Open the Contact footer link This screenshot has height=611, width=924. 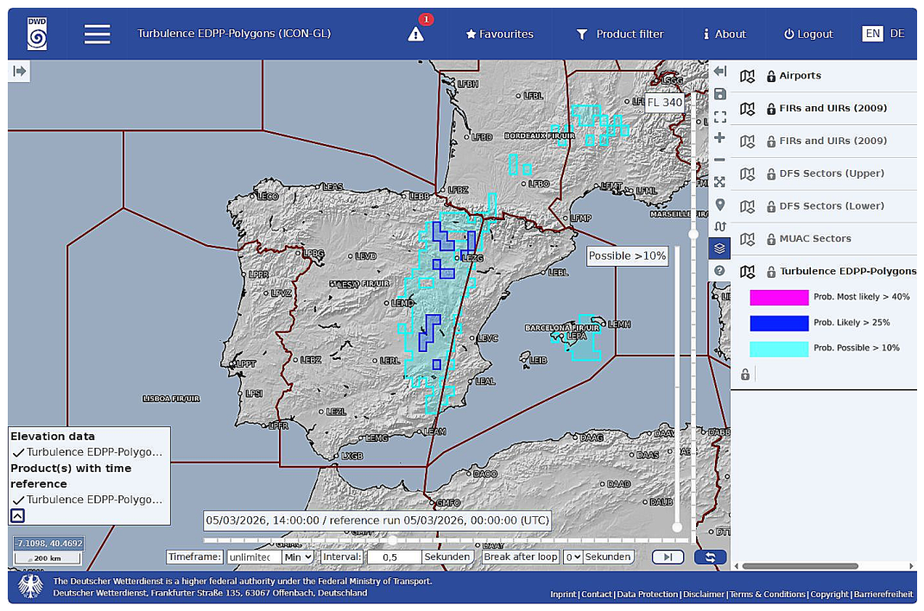pyautogui.click(x=597, y=594)
